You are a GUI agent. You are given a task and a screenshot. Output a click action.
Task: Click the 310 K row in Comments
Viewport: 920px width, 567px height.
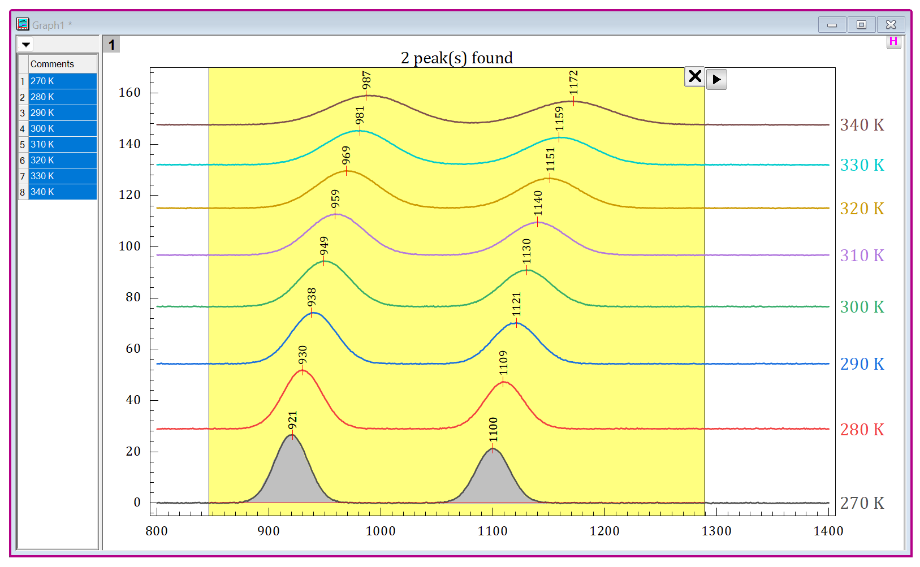(x=62, y=144)
